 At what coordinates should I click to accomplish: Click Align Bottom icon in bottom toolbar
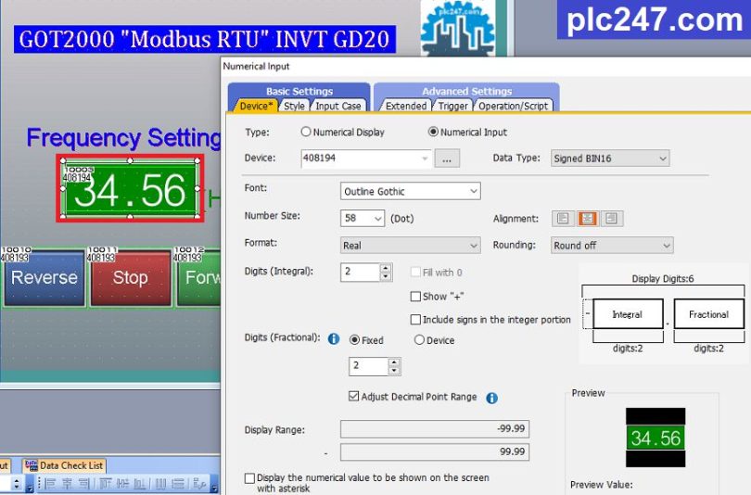(x=140, y=484)
